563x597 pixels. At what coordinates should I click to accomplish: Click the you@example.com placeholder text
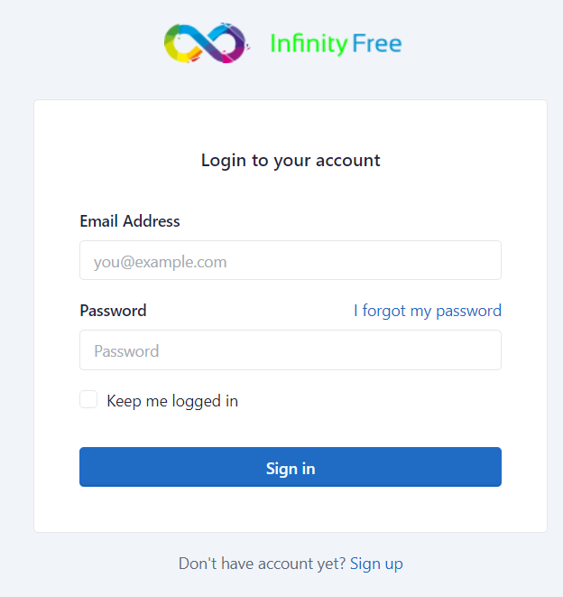click(161, 262)
